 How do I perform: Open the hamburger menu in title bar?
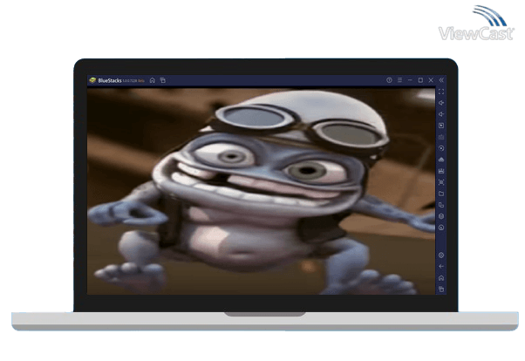coord(399,80)
